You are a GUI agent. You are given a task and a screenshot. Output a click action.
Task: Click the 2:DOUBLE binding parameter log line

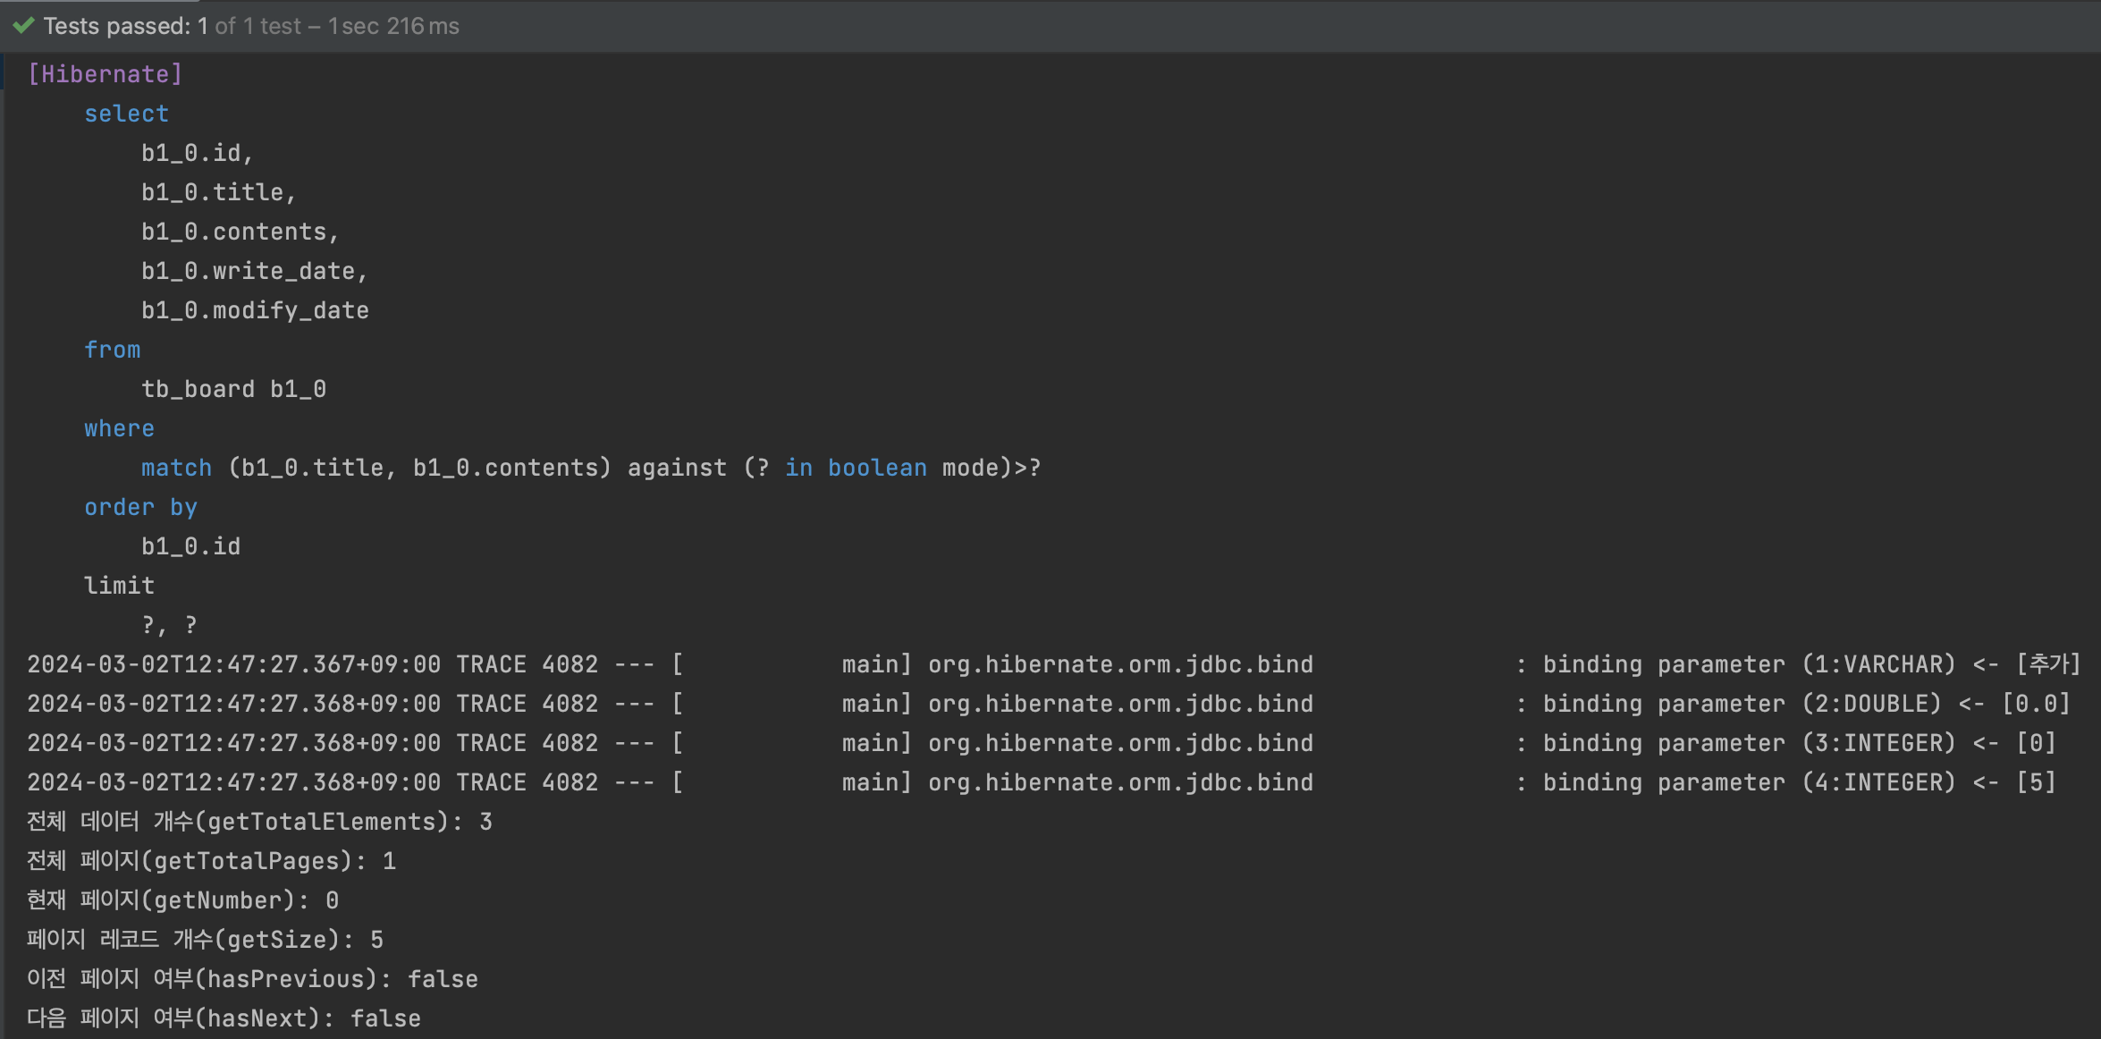click(x=1049, y=704)
